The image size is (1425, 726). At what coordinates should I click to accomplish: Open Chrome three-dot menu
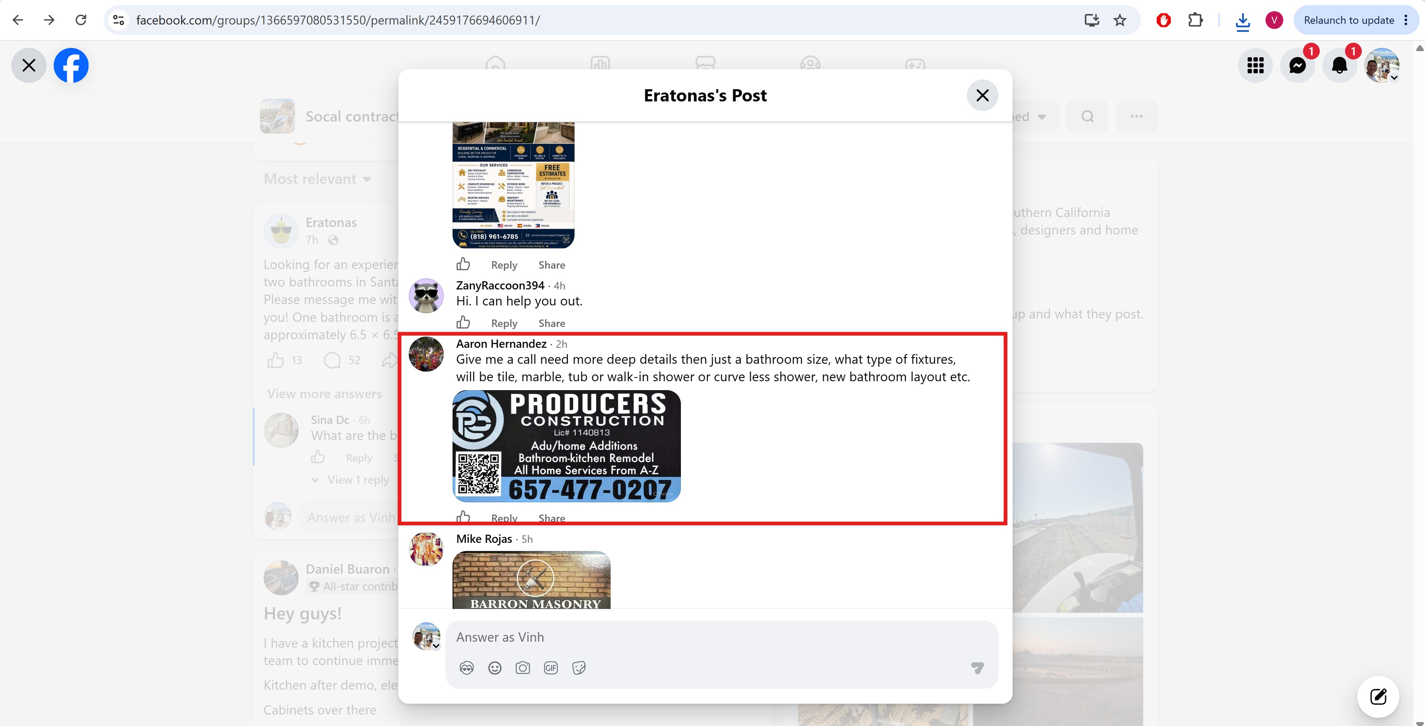[x=1406, y=20]
